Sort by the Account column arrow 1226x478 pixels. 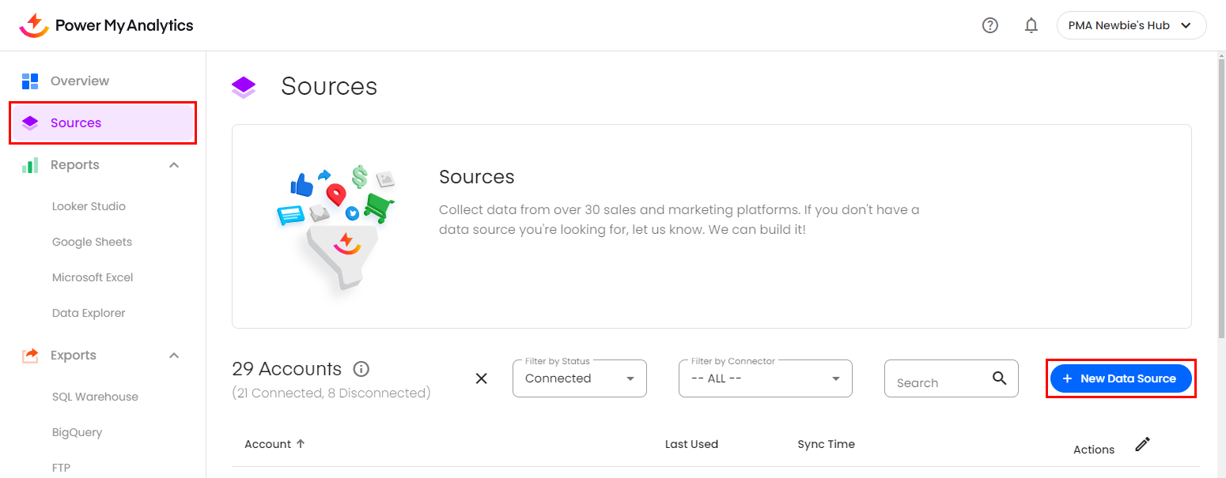(301, 444)
